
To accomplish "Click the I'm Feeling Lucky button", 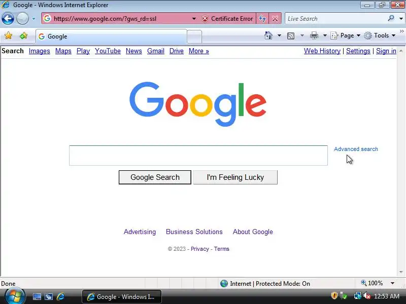I will click(235, 177).
